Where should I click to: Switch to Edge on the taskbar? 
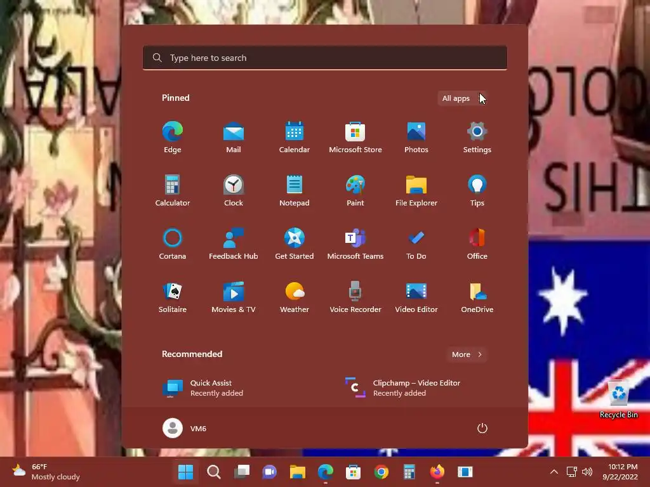(x=326, y=472)
